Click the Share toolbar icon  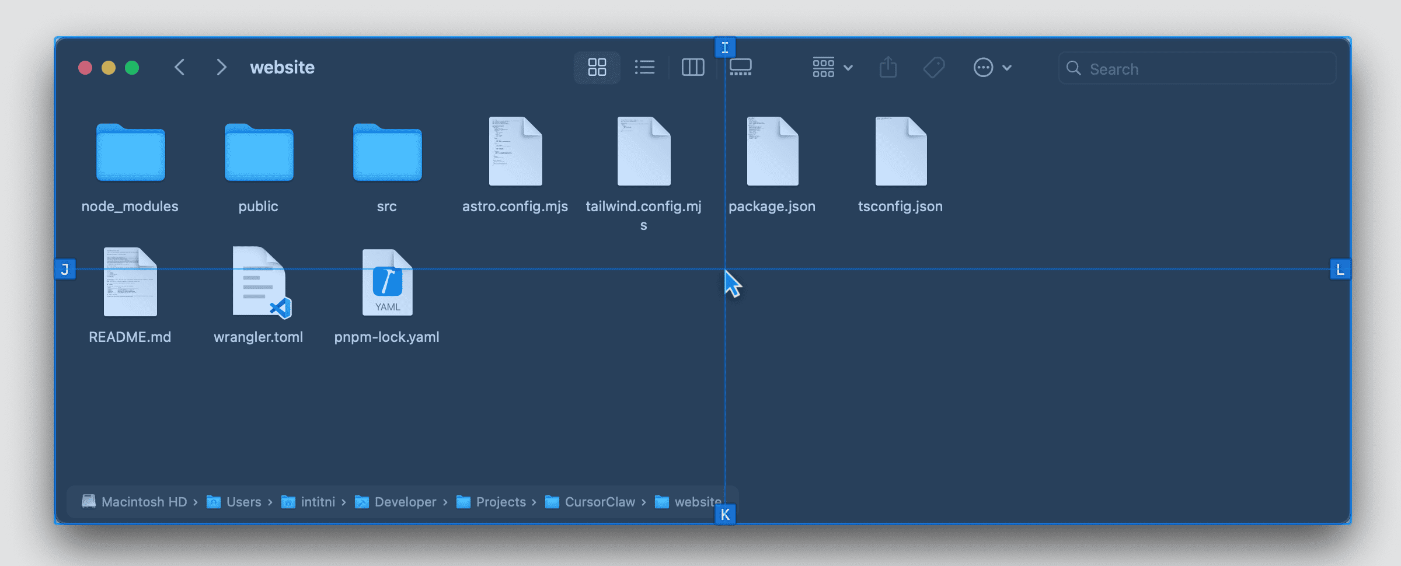tap(888, 68)
